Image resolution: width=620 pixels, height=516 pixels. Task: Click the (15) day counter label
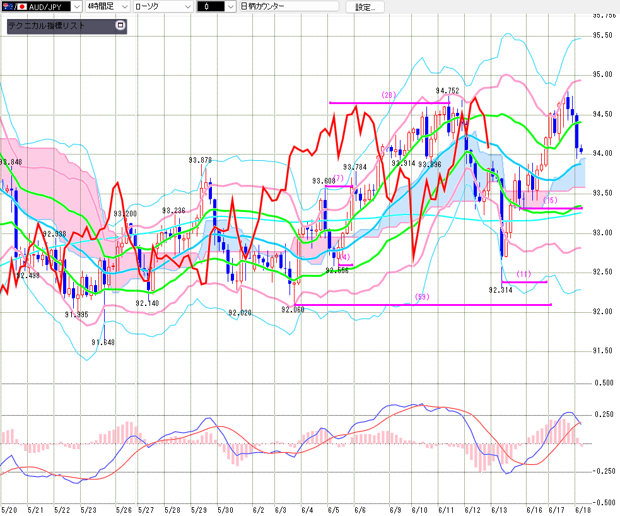click(550, 201)
